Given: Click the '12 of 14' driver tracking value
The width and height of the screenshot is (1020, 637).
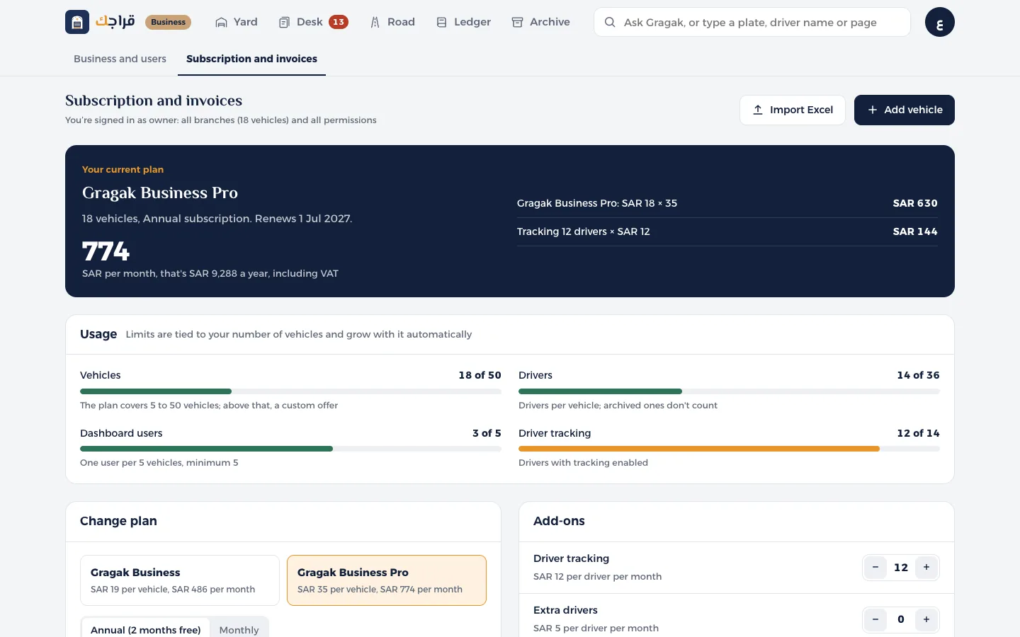Looking at the screenshot, I should point(918,433).
